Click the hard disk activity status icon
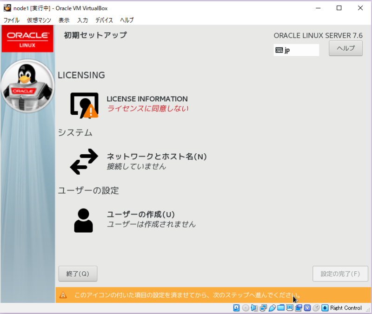The image size is (372, 314). coord(236,308)
